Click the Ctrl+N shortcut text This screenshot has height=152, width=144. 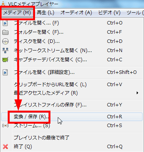pos(115,51)
